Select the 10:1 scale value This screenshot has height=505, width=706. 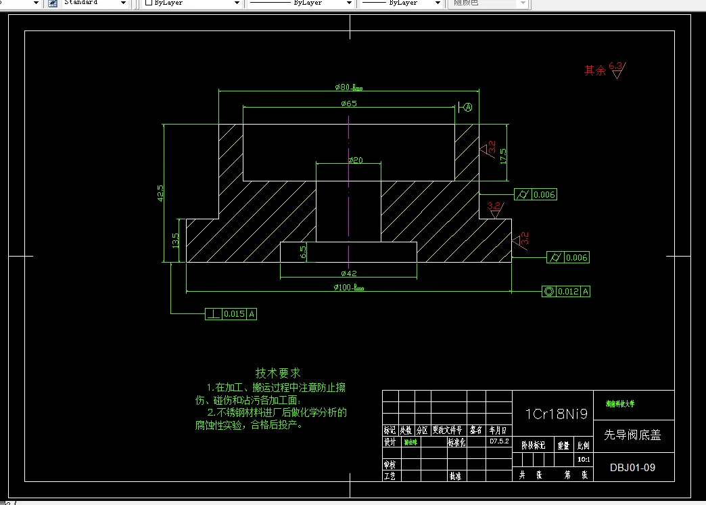click(x=584, y=460)
